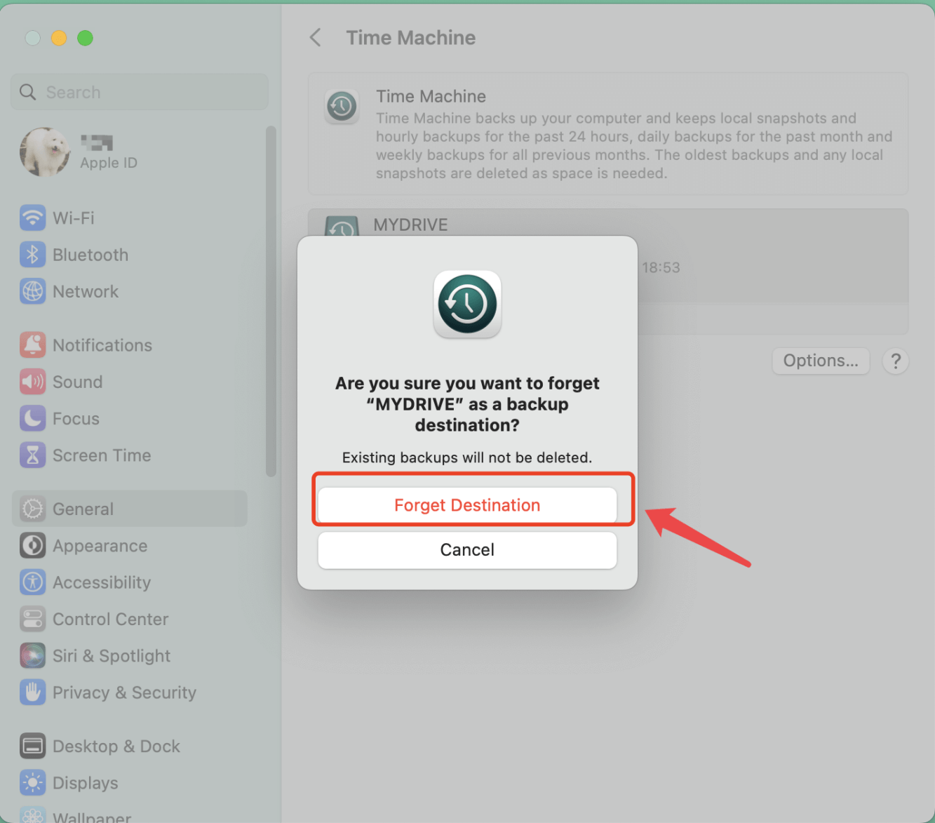Select Bluetooth label in the sidebar
This screenshot has height=823, width=935.
(90, 255)
